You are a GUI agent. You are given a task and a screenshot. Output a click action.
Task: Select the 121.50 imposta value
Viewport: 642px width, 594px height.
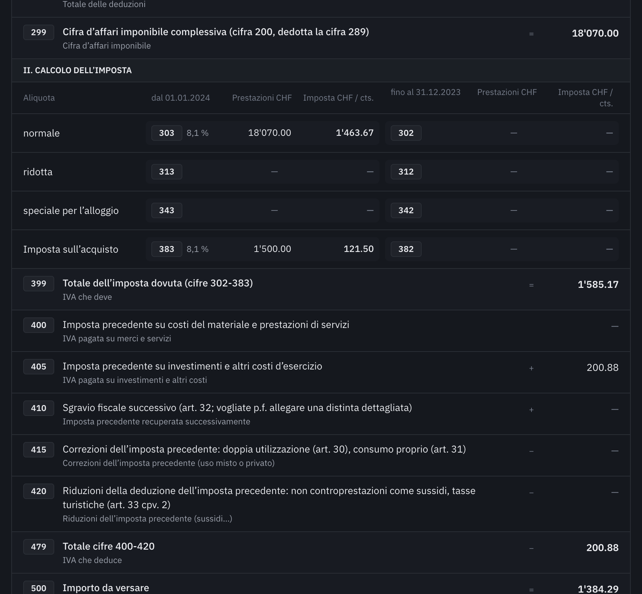tap(359, 249)
